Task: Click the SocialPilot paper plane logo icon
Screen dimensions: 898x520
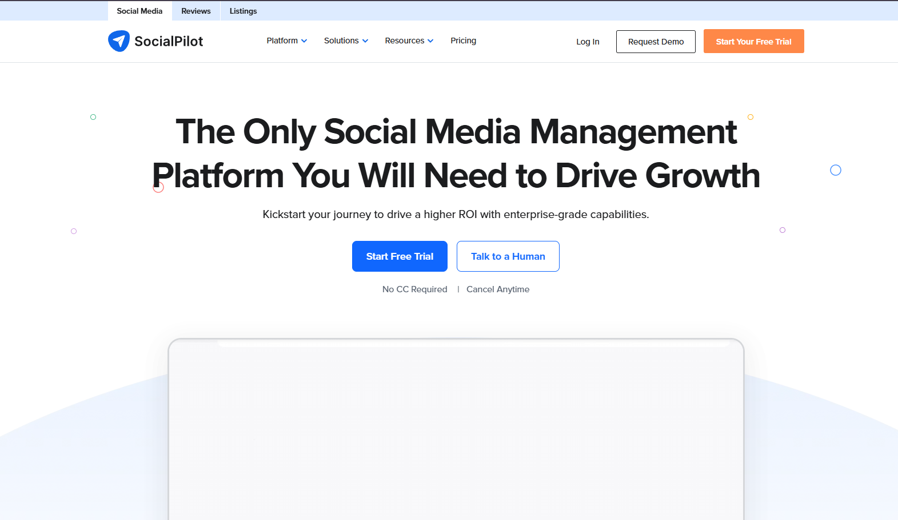Action: point(119,41)
